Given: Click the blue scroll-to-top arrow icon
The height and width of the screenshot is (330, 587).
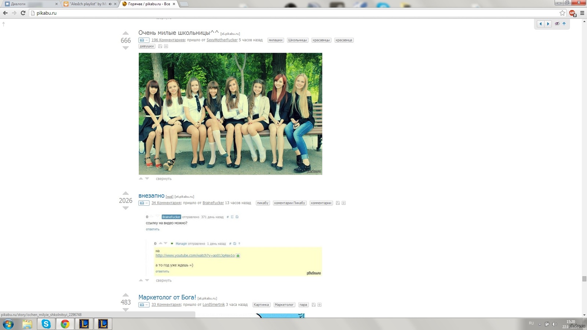Looking at the screenshot, I should pyautogui.click(x=564, y=24).
